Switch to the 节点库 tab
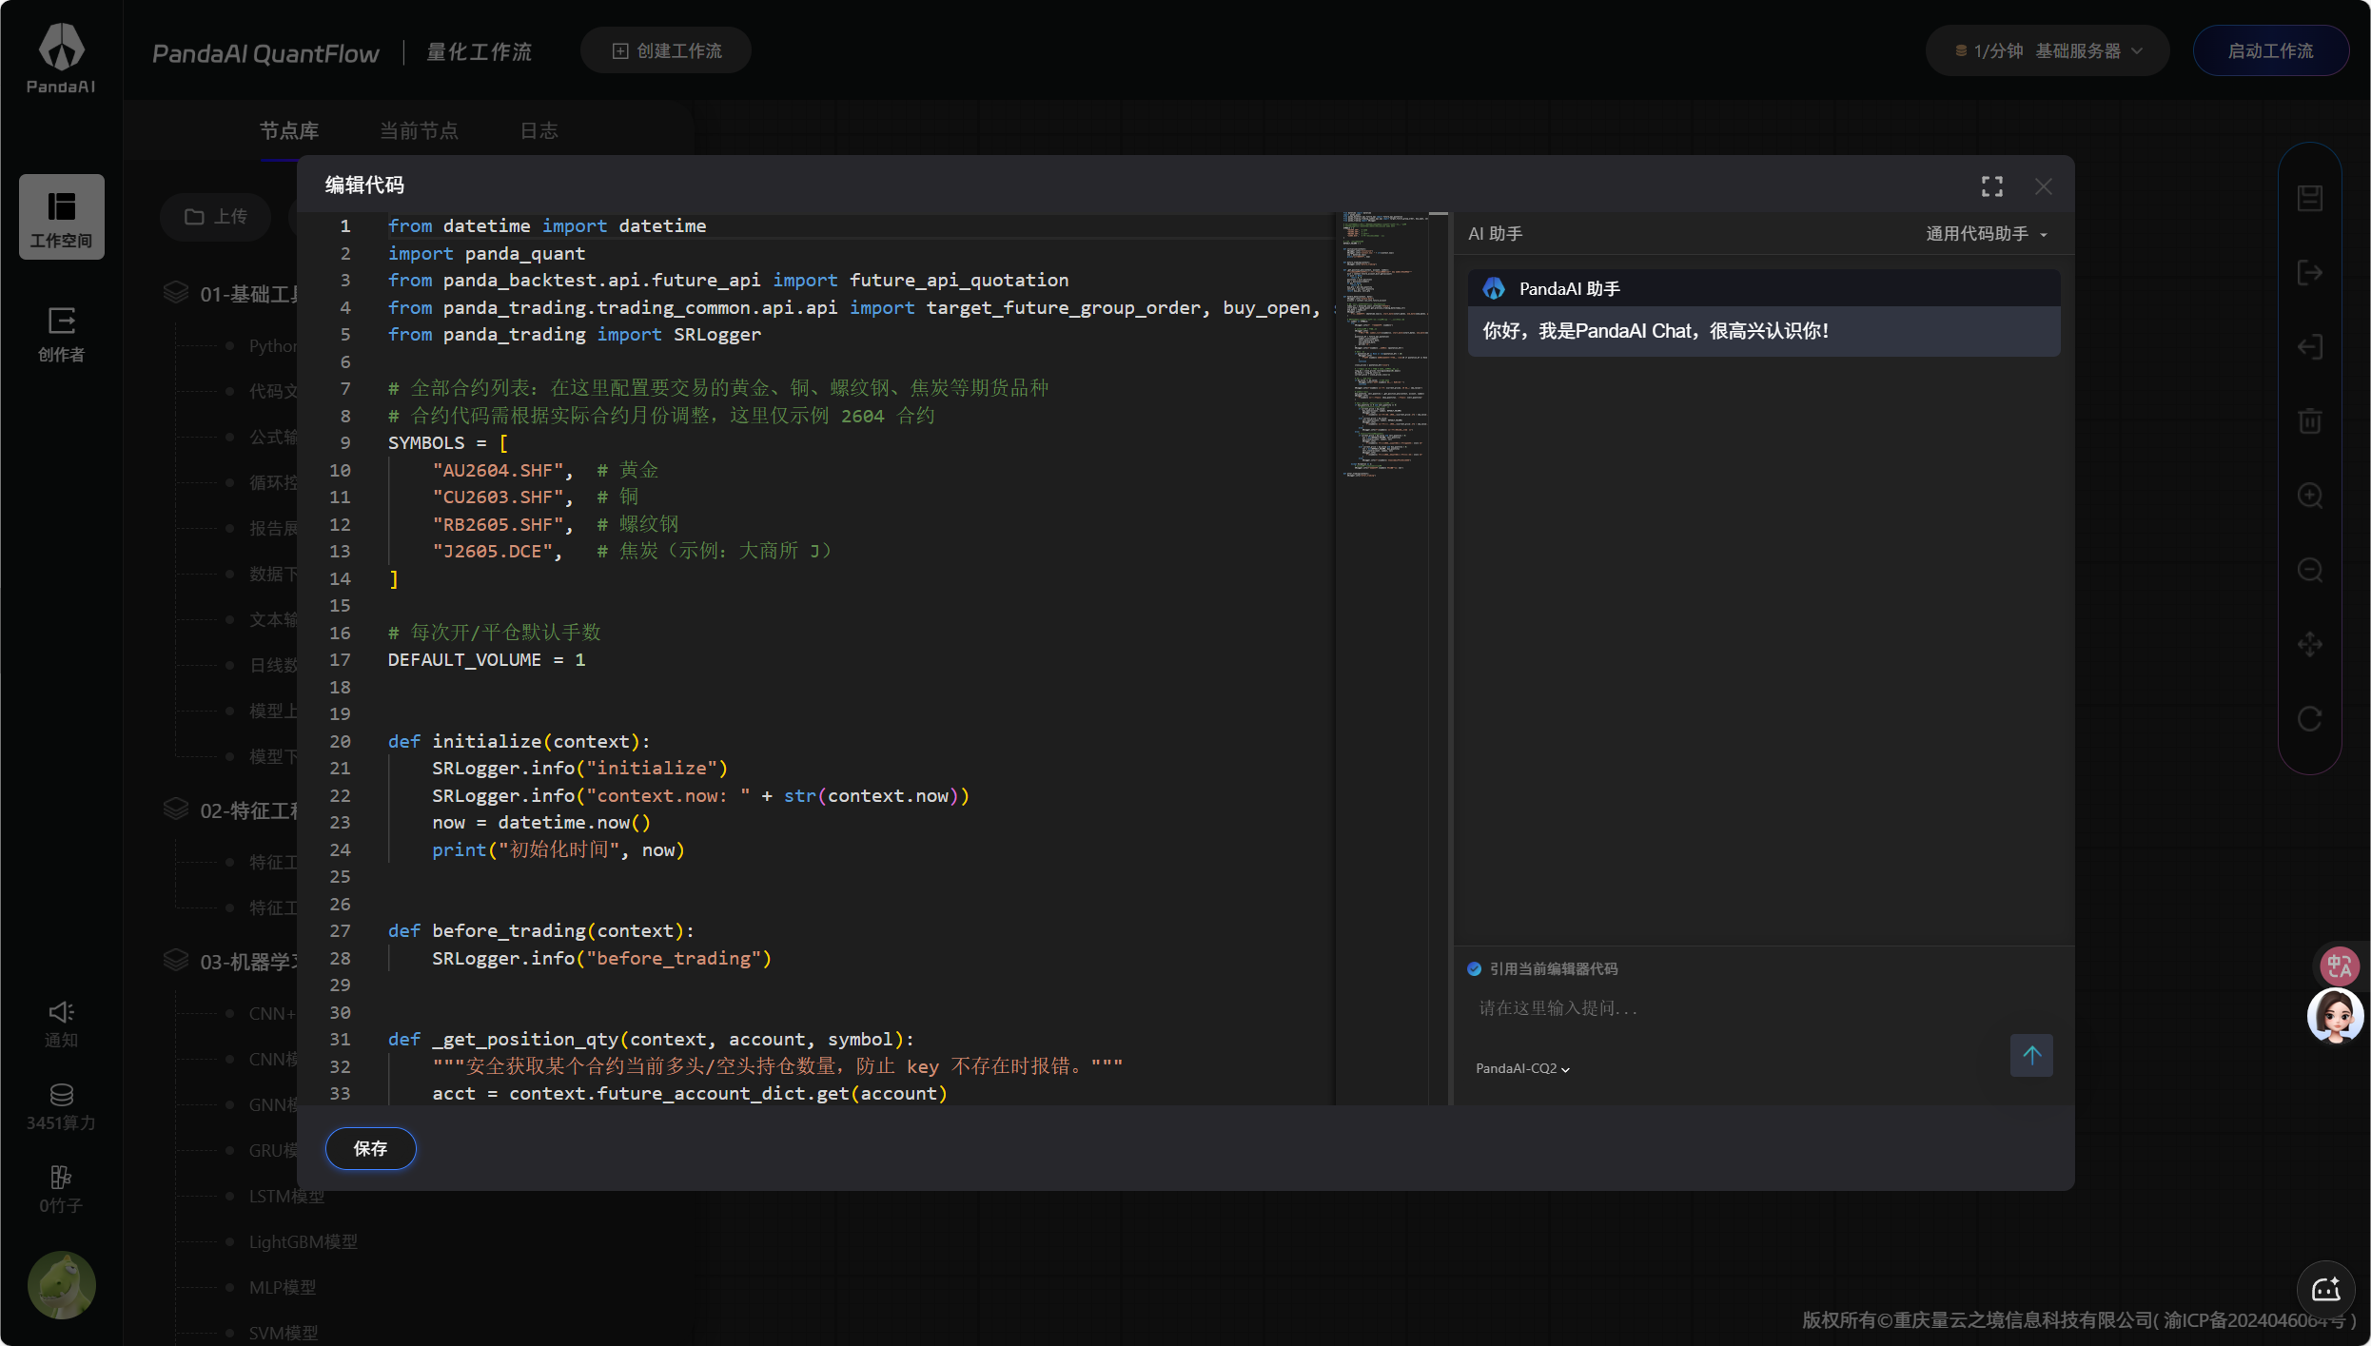Image resolution: width=2371 pixels, height=1346 pixels. (289, 130)
